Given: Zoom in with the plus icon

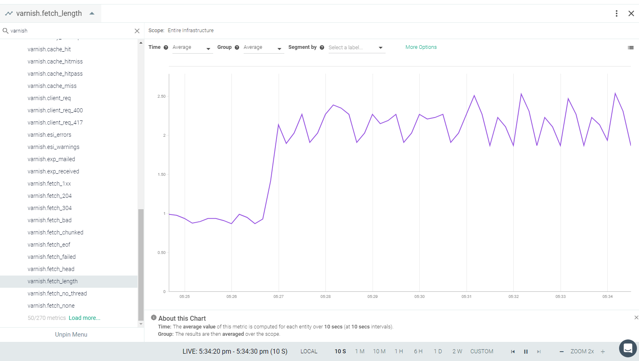Looking at the screenshot, I should (603, 352).
